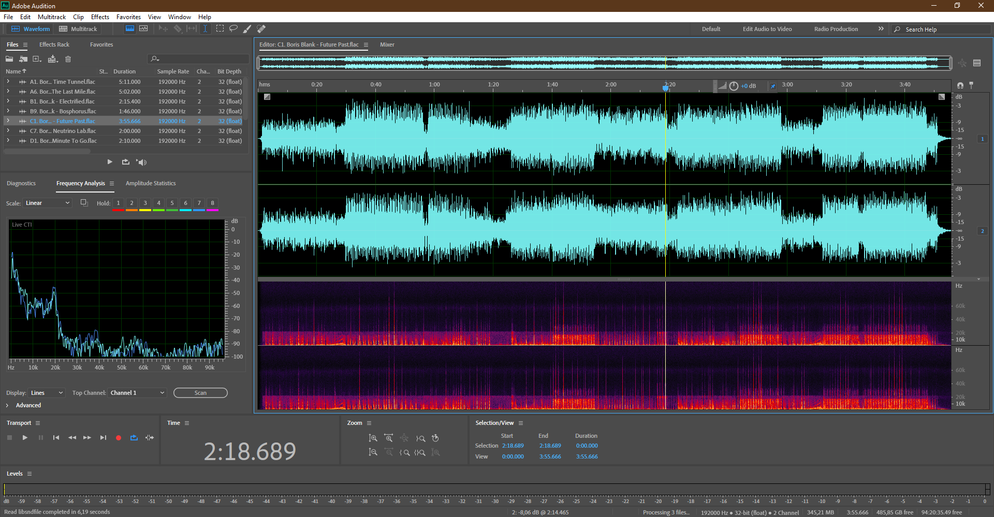Screen dimensions: 994x517
Task: Click the Import File icon
Action: point(23,59)
